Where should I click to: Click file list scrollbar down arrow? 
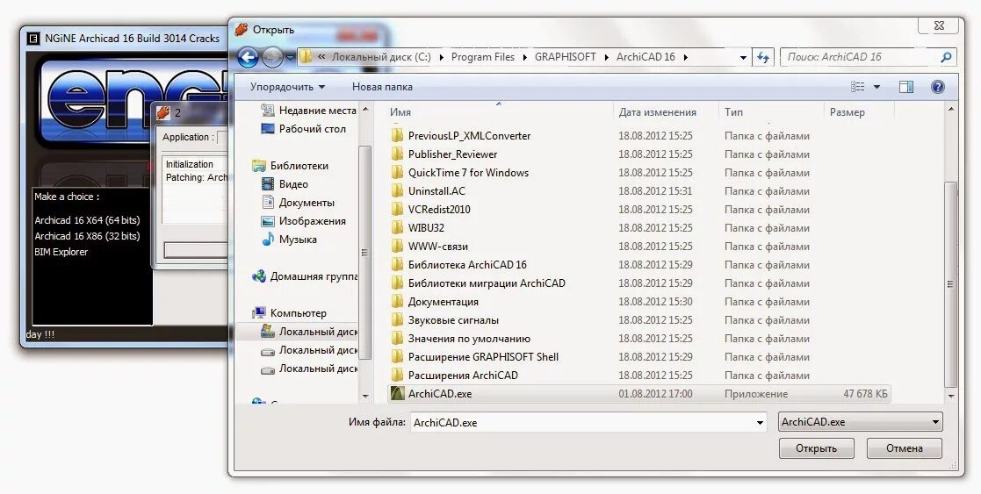pyautogui.click(x=951, y=397)
